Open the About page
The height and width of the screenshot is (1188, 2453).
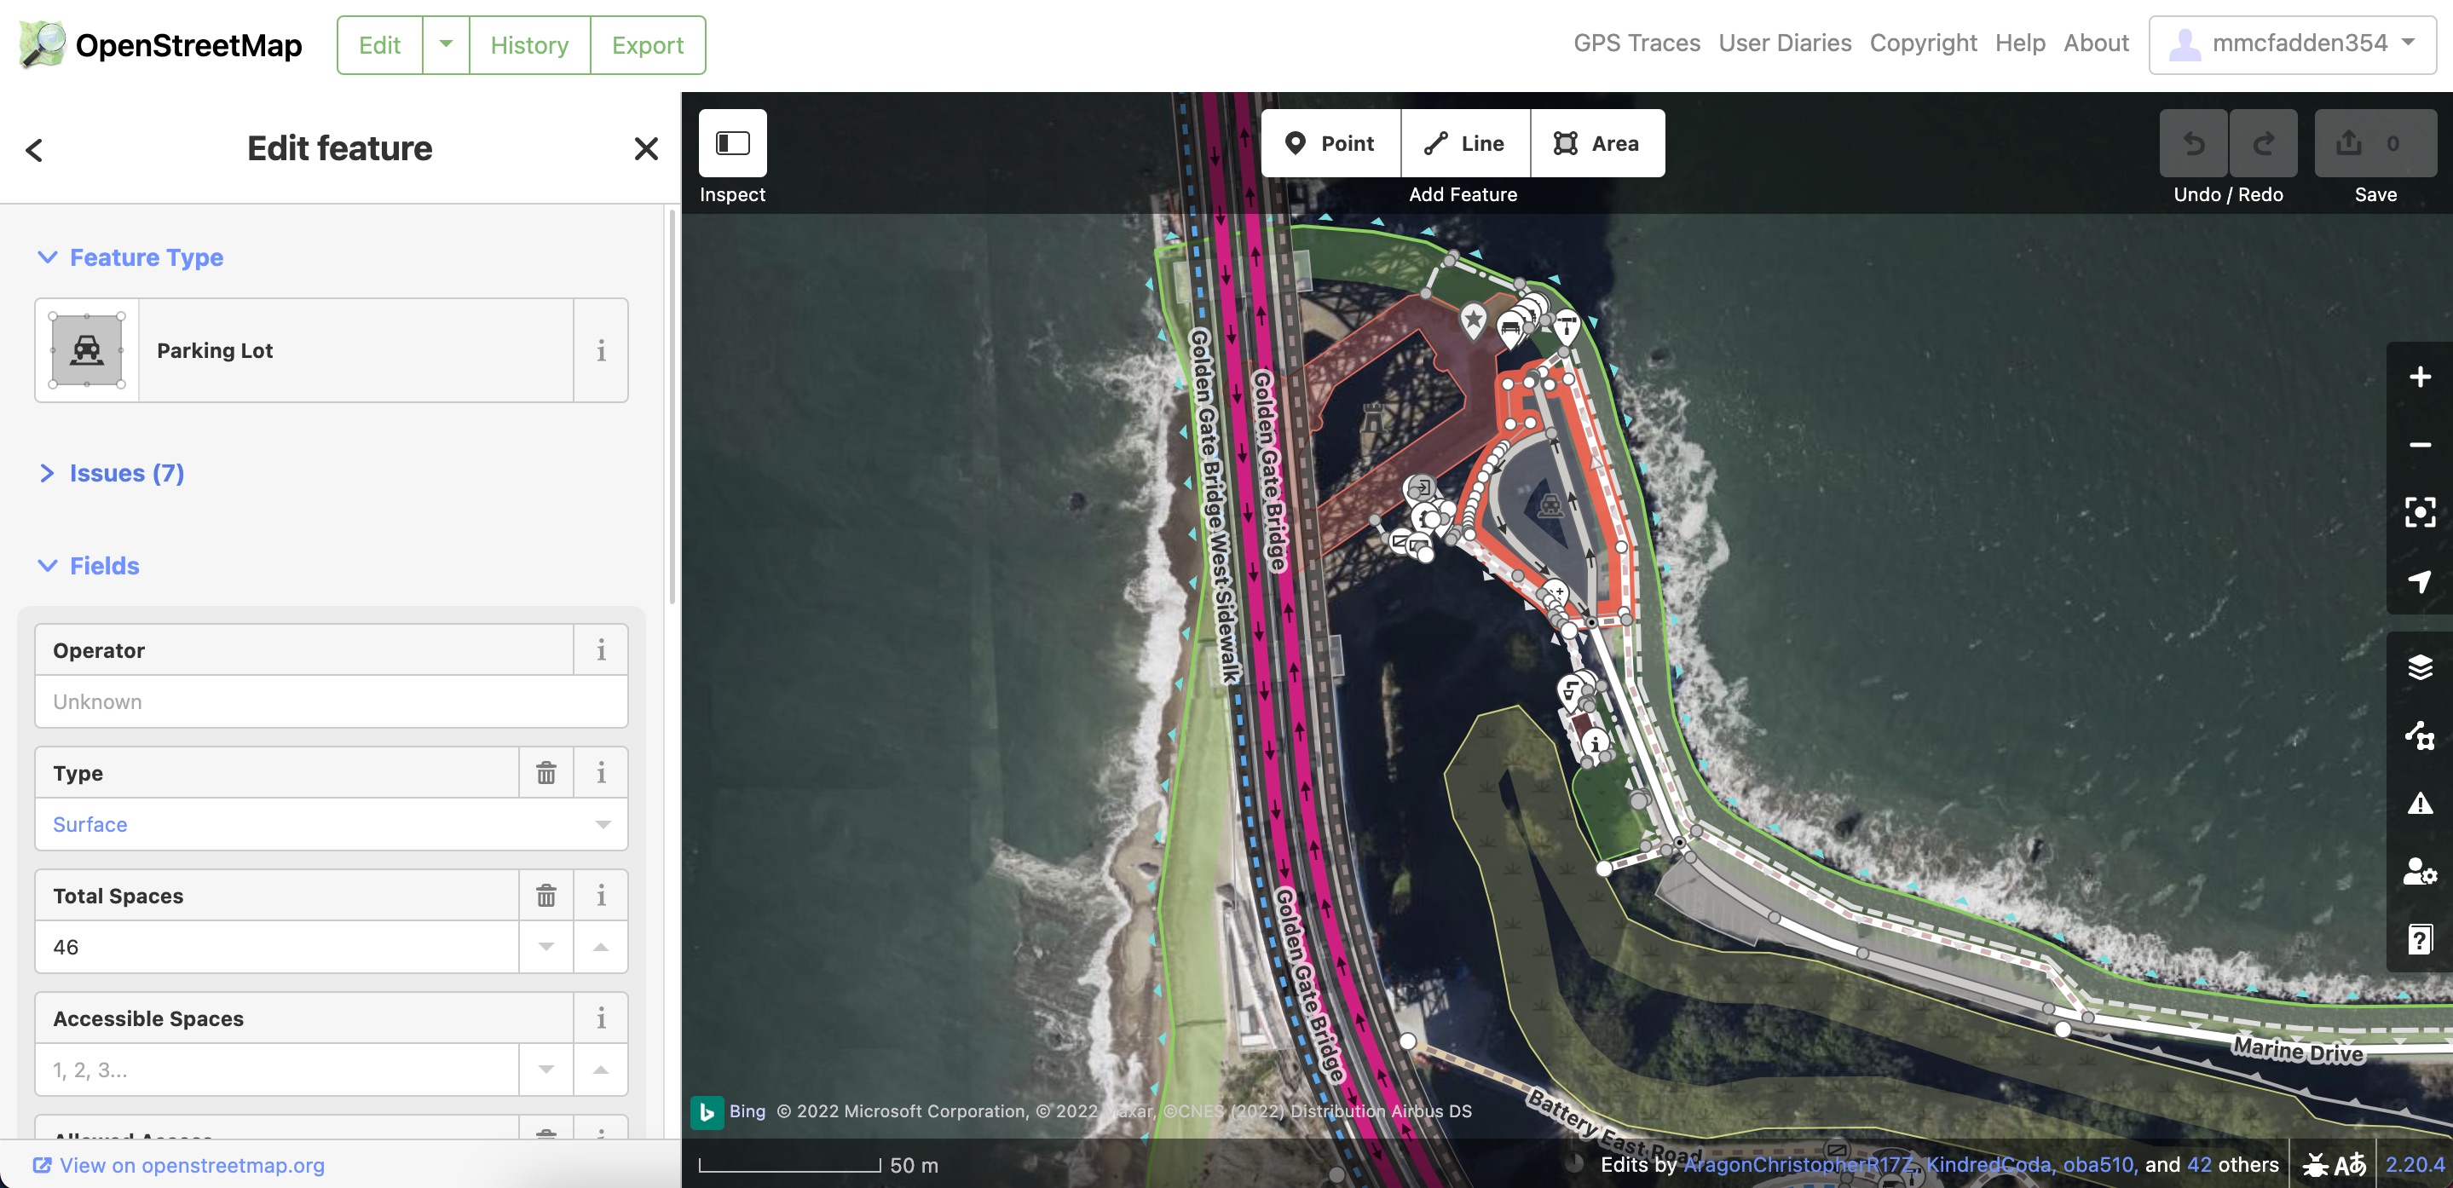tap(2096, 43)
